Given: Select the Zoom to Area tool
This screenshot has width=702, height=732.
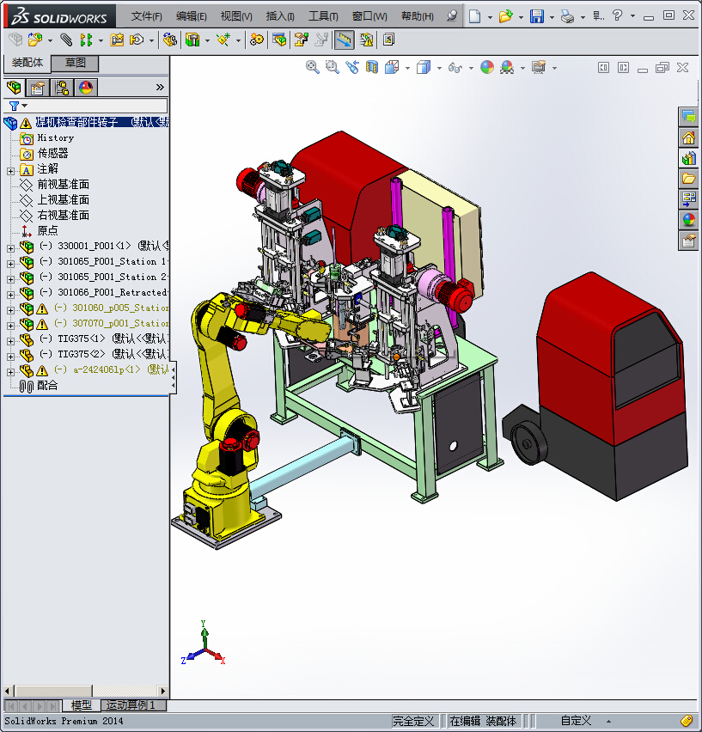Looking at the screenshot, I should tap(333, 68).
